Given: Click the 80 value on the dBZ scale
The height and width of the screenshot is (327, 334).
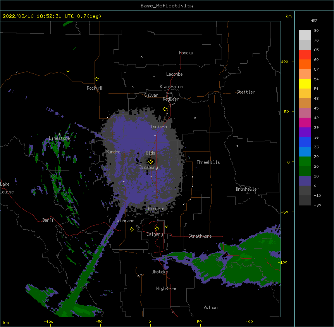Looking at the screenshot, I should (x=316, y=31).
